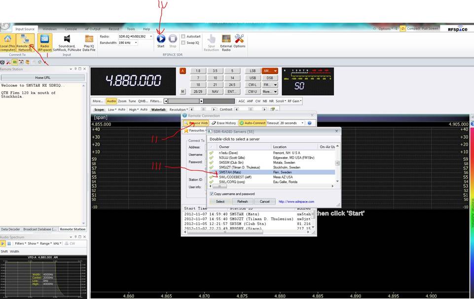
Task: Open the www.sdrspace.com link
Action: [296, 202]
